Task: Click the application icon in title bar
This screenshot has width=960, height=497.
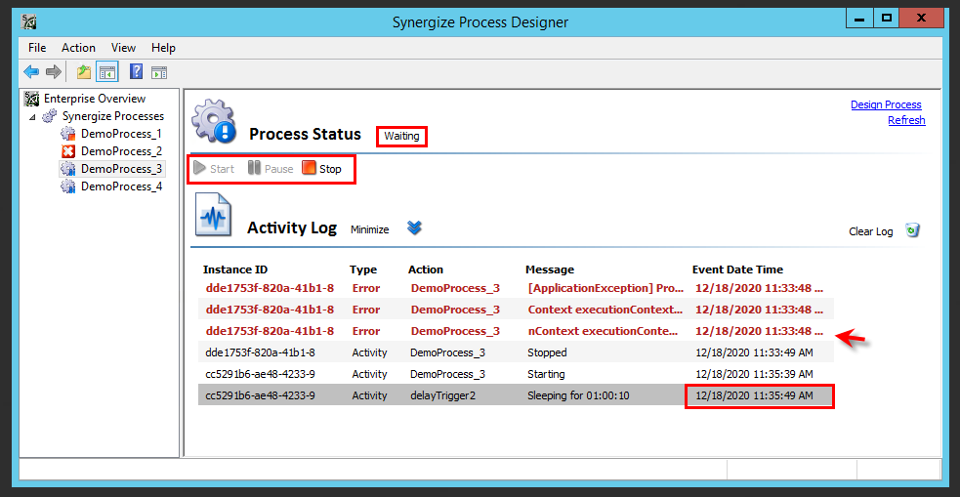Action: click(28, 22)
